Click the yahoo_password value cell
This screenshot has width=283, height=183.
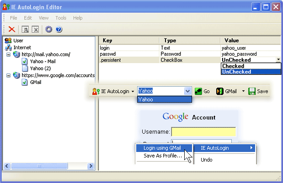click(251, 54)
